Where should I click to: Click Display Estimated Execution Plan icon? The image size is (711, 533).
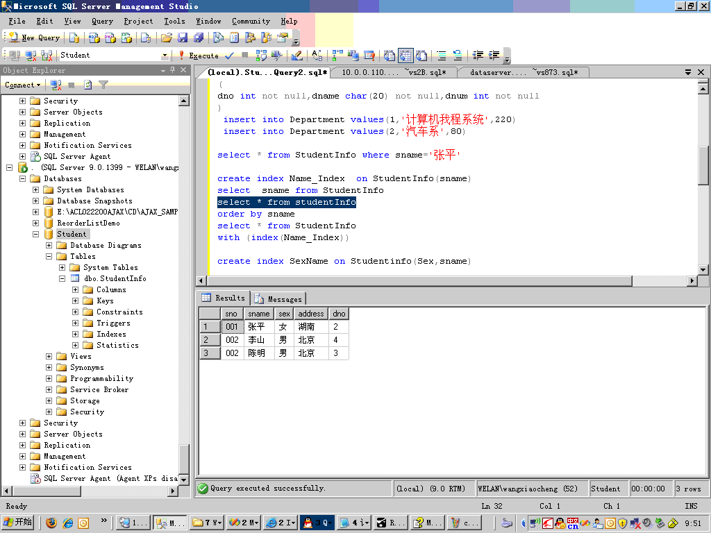point(261,56)
